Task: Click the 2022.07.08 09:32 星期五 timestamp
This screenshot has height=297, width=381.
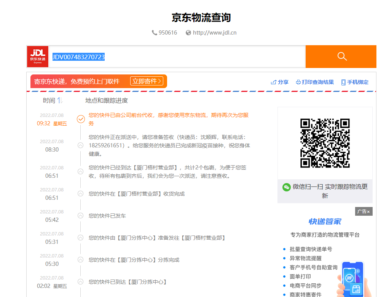Action: (x=52, y=119)
